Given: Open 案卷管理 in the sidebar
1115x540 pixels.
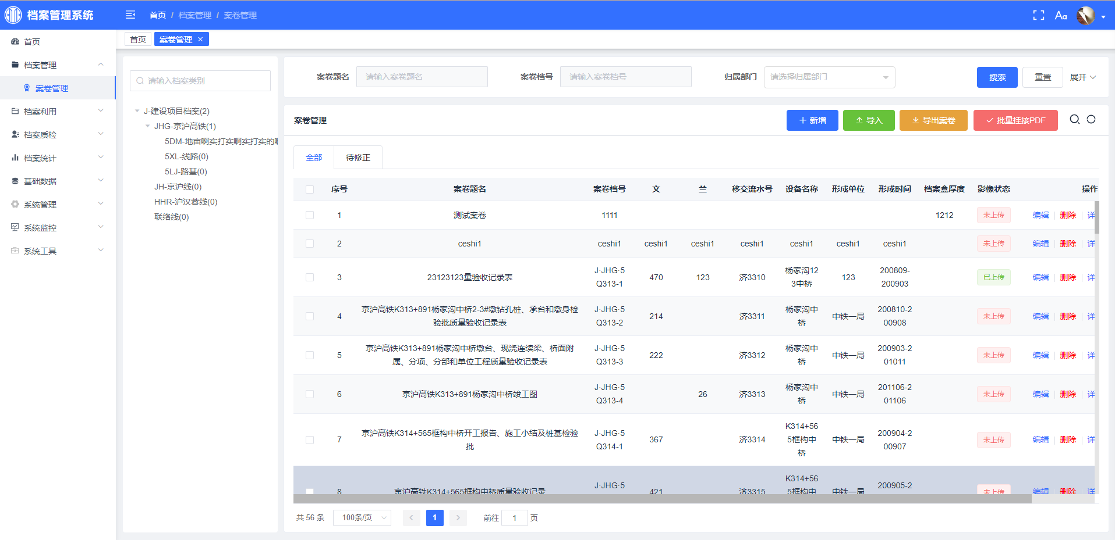Looking at the screenshot, I should [x=58, y=88].
